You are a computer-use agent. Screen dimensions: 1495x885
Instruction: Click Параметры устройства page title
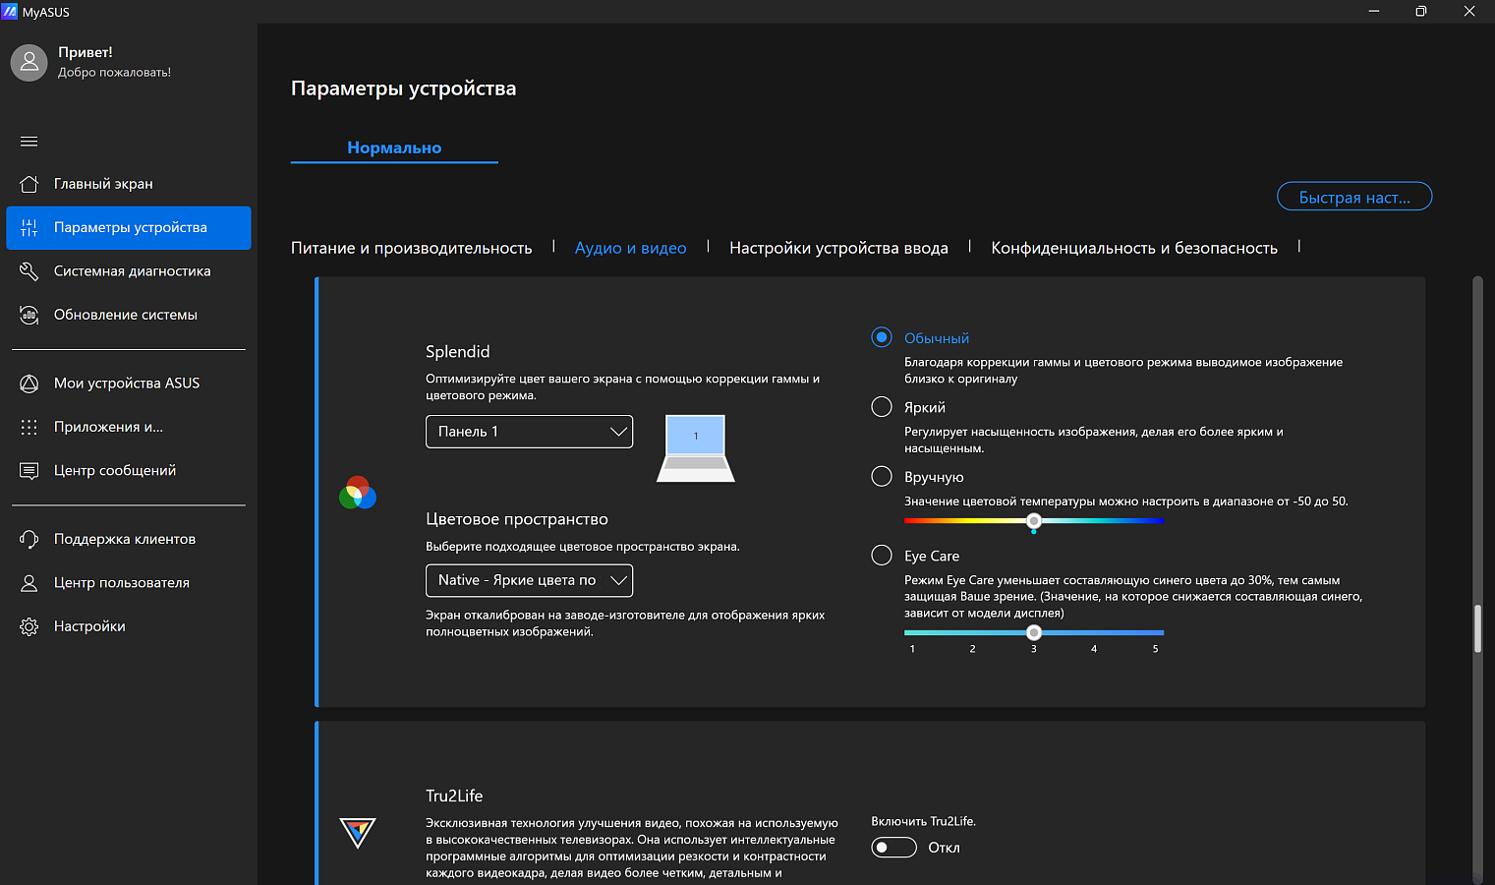[404, 88]
